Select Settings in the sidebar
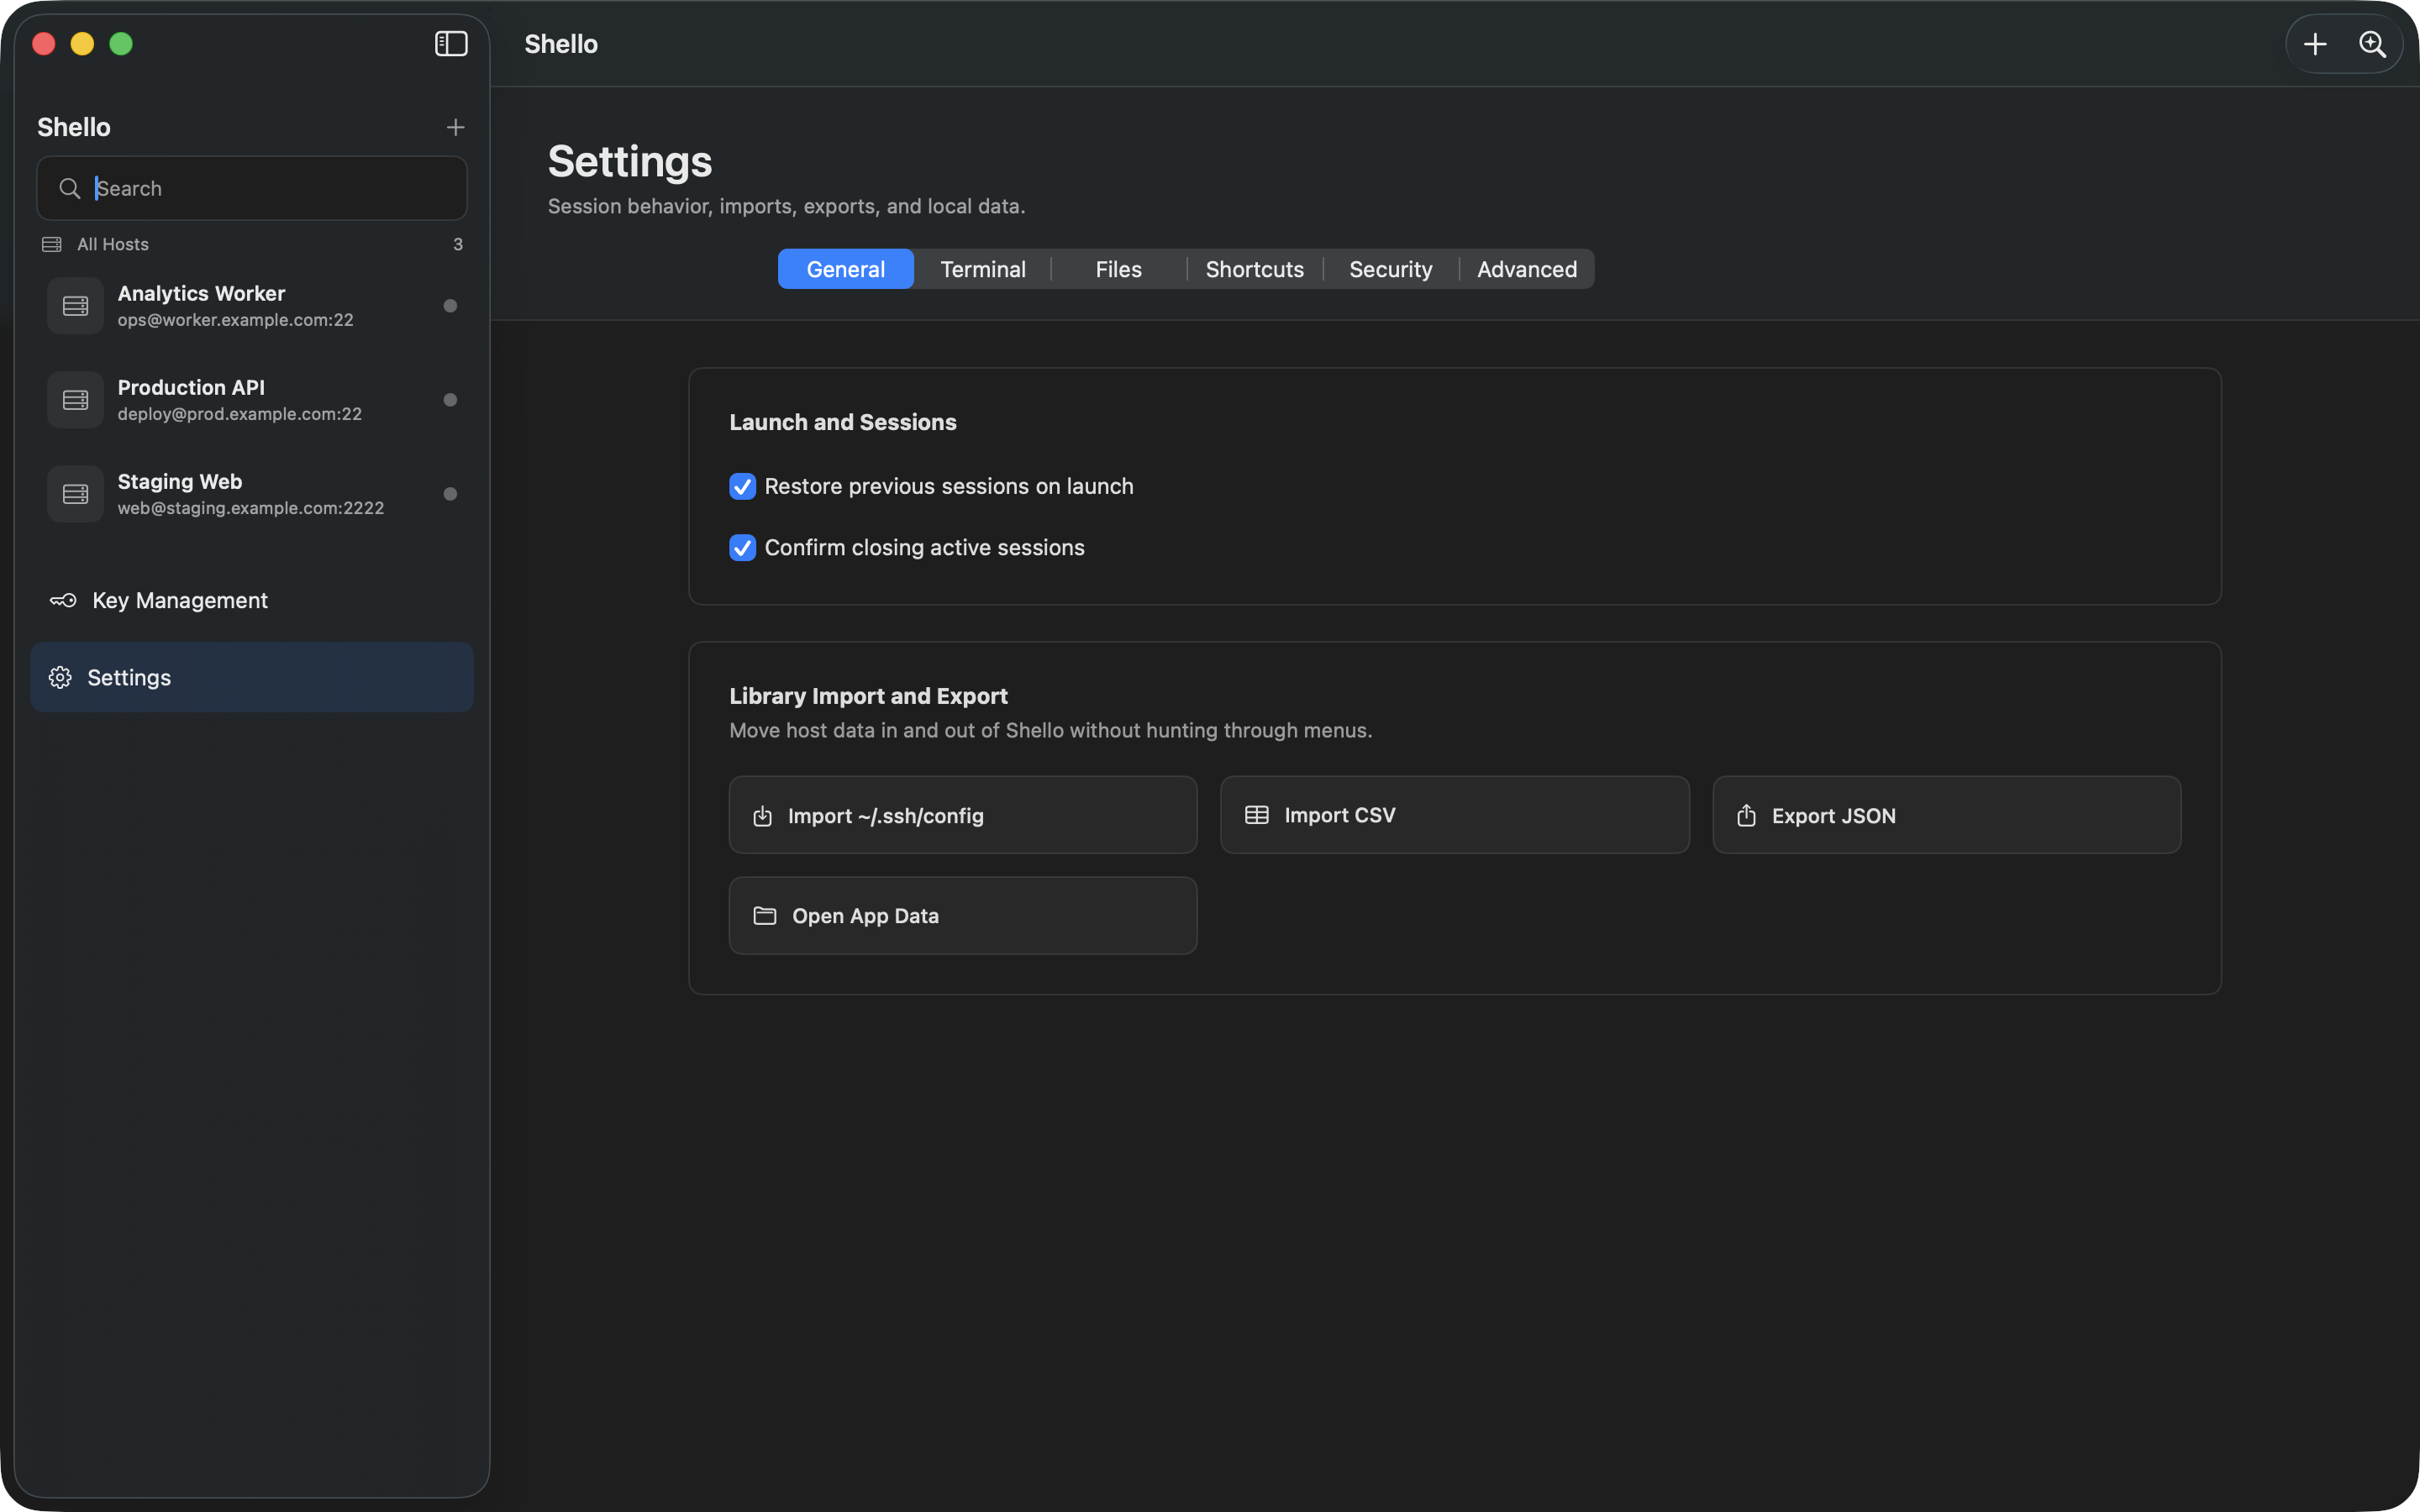Image resolution: width=2420 pixels, height=1512 pixels. click(x=252, y=677)
